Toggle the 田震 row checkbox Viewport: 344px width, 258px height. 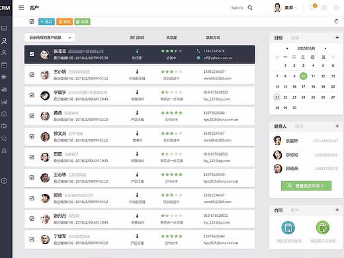[x=32, y=157]
